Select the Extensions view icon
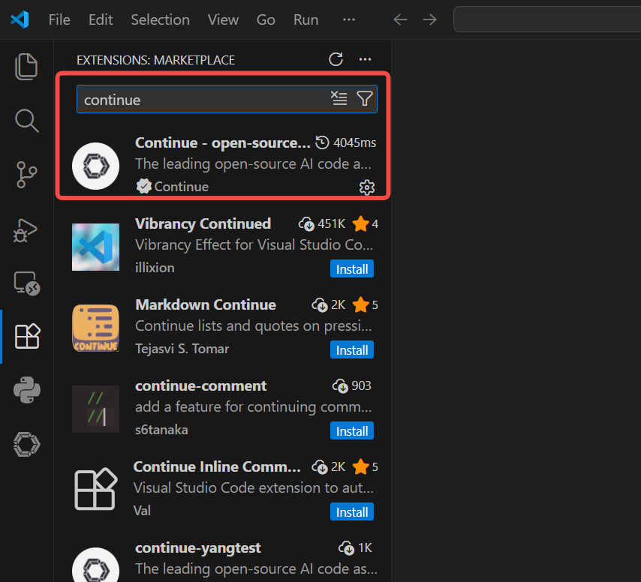The width and height of the screenshot is (641, 582). [27, 336]
